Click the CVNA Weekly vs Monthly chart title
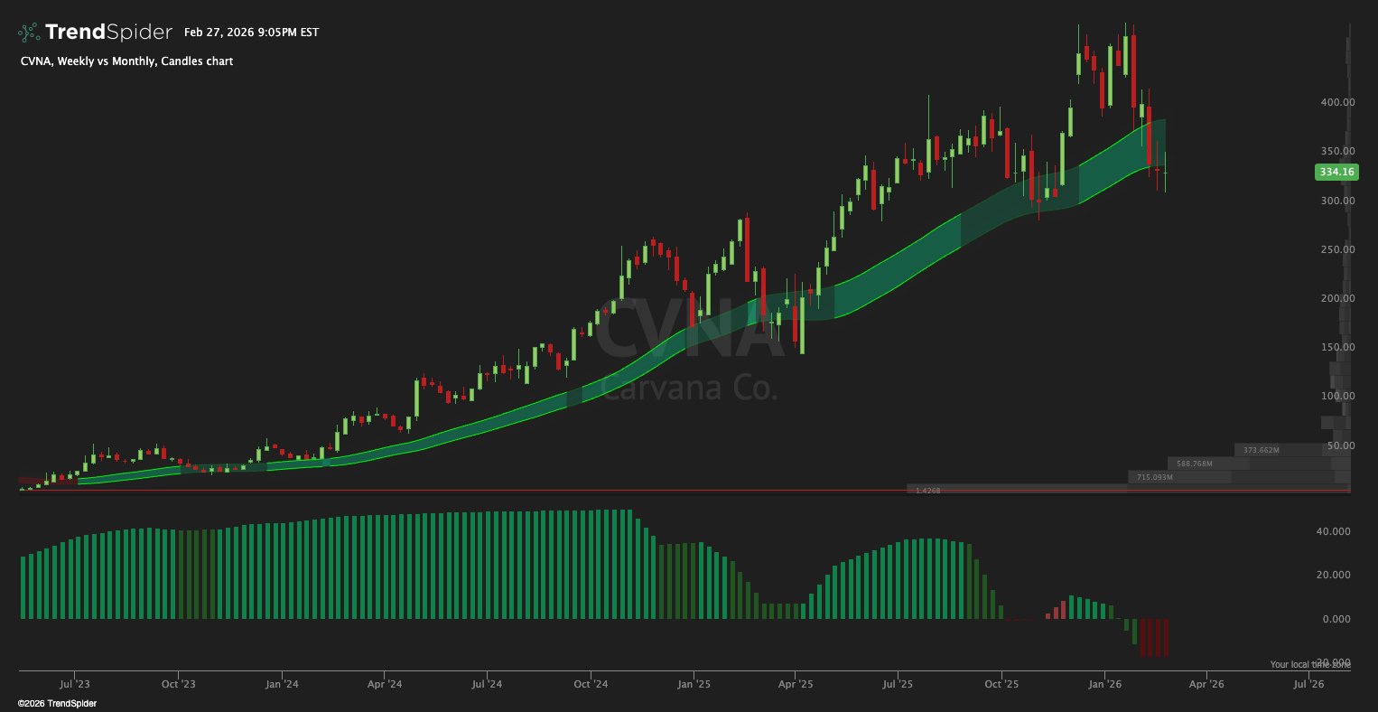The image size is (1378, 712). pos(126,61)
